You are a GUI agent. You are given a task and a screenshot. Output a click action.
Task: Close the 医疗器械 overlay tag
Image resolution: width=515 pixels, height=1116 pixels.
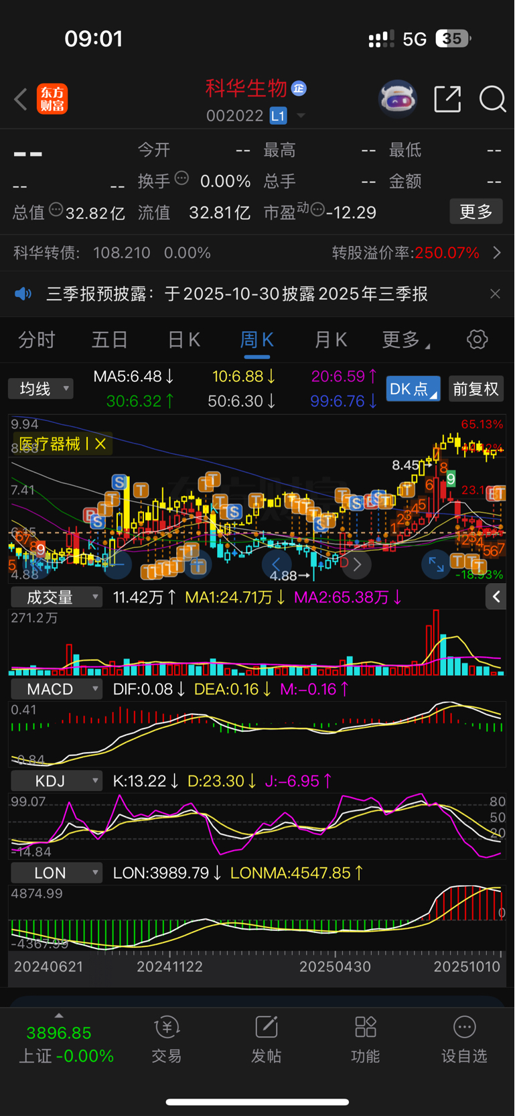[x=100, y=444]
